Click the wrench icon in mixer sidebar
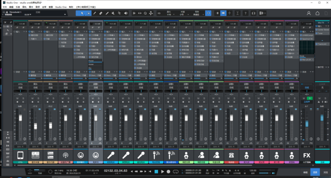This screenshot has width=331, height=178. tap(7, 30)
